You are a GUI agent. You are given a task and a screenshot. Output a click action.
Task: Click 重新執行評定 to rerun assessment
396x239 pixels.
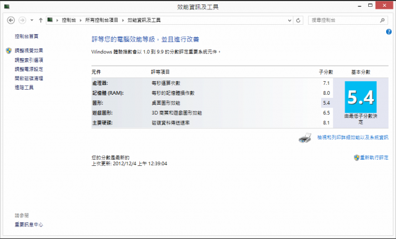[374, 158]
